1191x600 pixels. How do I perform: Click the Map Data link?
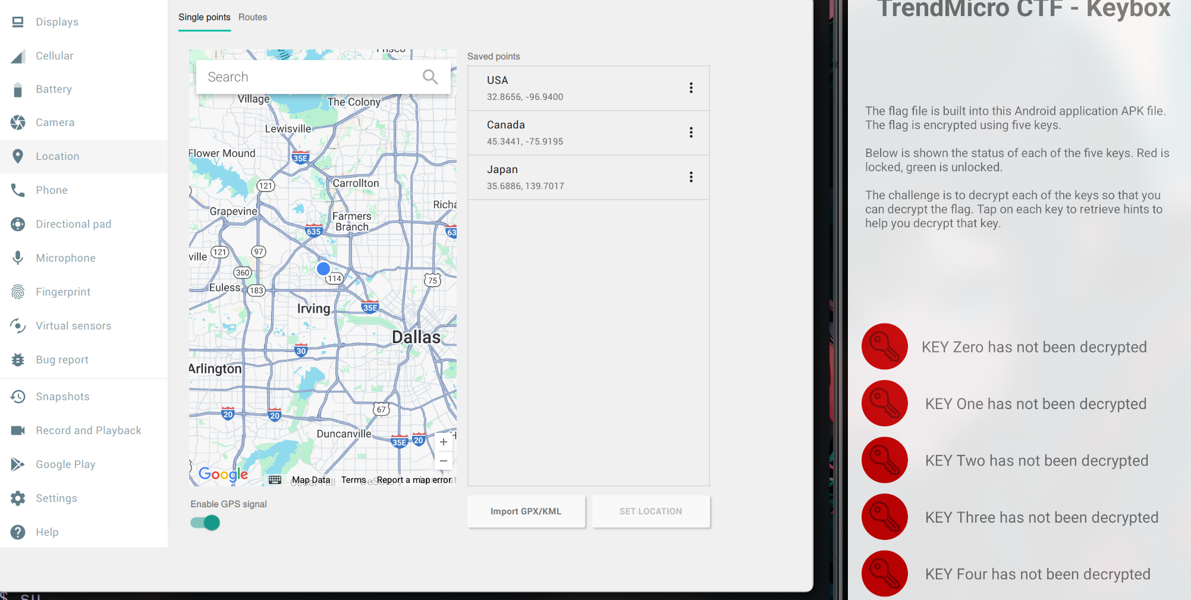(x=311, y=480)
